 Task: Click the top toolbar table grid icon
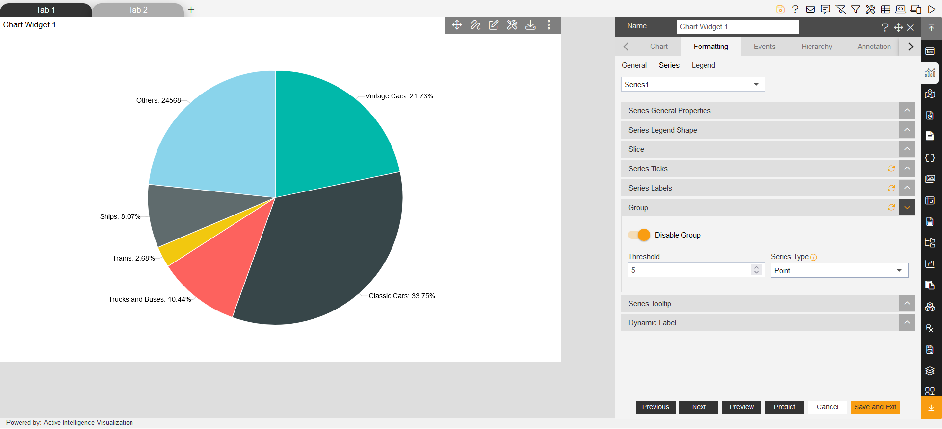pyautogui.click(x=886, y=9)
